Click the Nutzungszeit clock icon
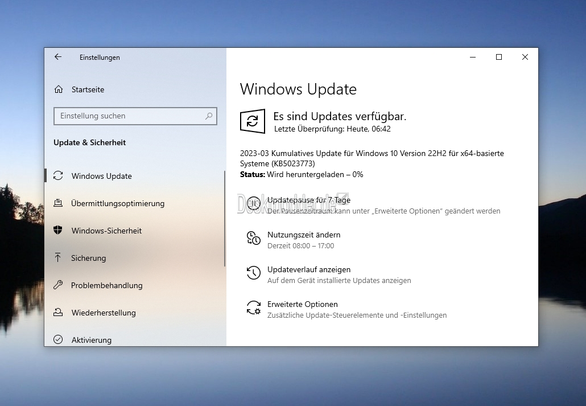The width and height of the screenshot is (586, 406). pyautogui.click(x=254, y=239)
